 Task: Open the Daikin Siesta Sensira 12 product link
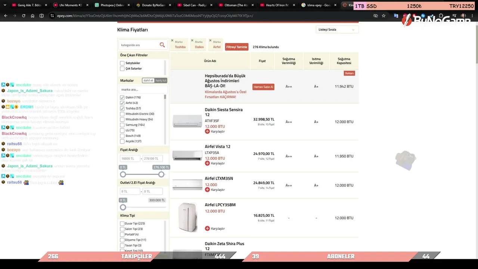coord(224,112)
